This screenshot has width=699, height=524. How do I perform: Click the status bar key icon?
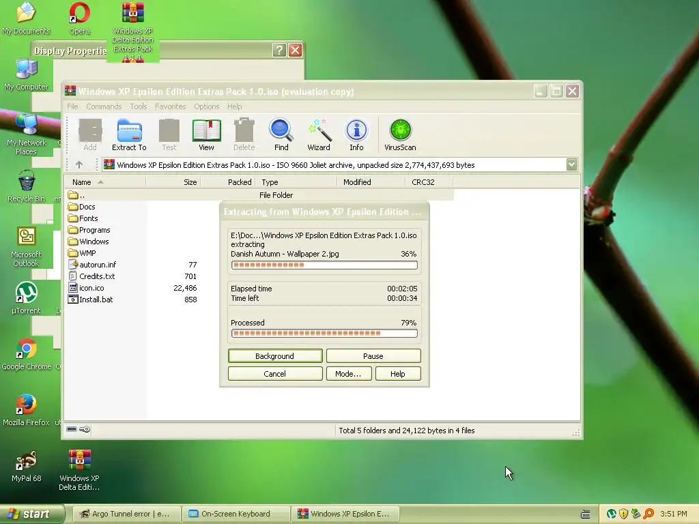pos(85,430)
